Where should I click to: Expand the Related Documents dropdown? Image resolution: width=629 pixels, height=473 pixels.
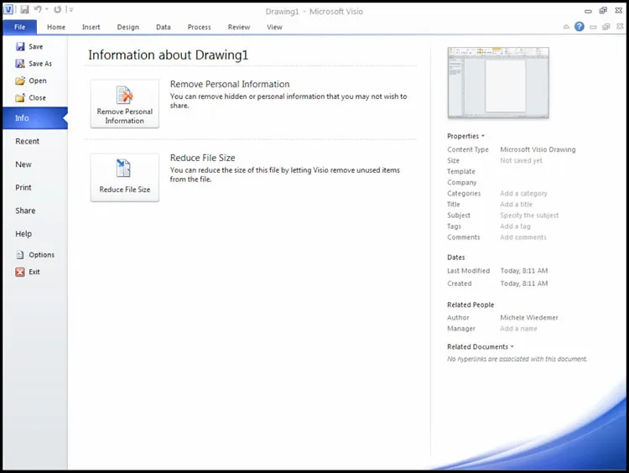[481, 346]
